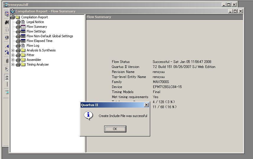Click the Compilation Report window title icon

coord(12,11)
